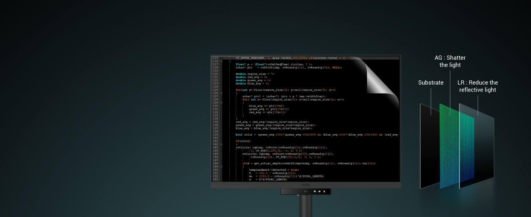Viewport: 531px width, 217px height.
Task: Select the black Substrate layer panel
Action: click(430, 145)
